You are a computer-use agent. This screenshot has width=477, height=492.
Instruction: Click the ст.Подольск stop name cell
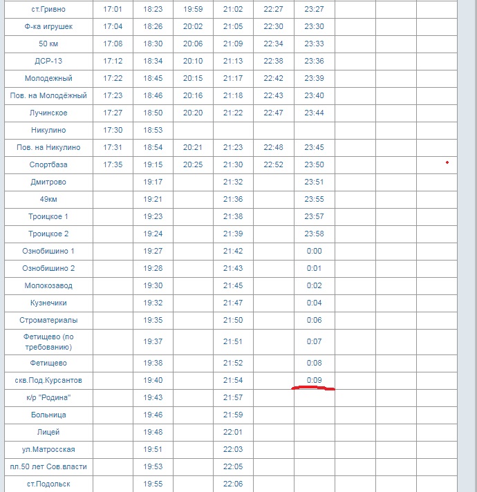(x=47, y=484)
